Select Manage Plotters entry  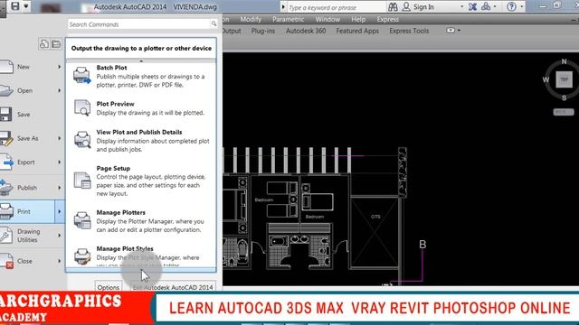141,220
